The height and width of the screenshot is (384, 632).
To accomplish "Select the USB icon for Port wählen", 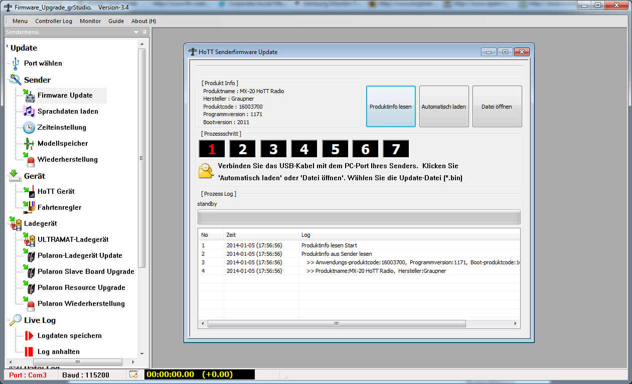I will (x=16, y=64).
